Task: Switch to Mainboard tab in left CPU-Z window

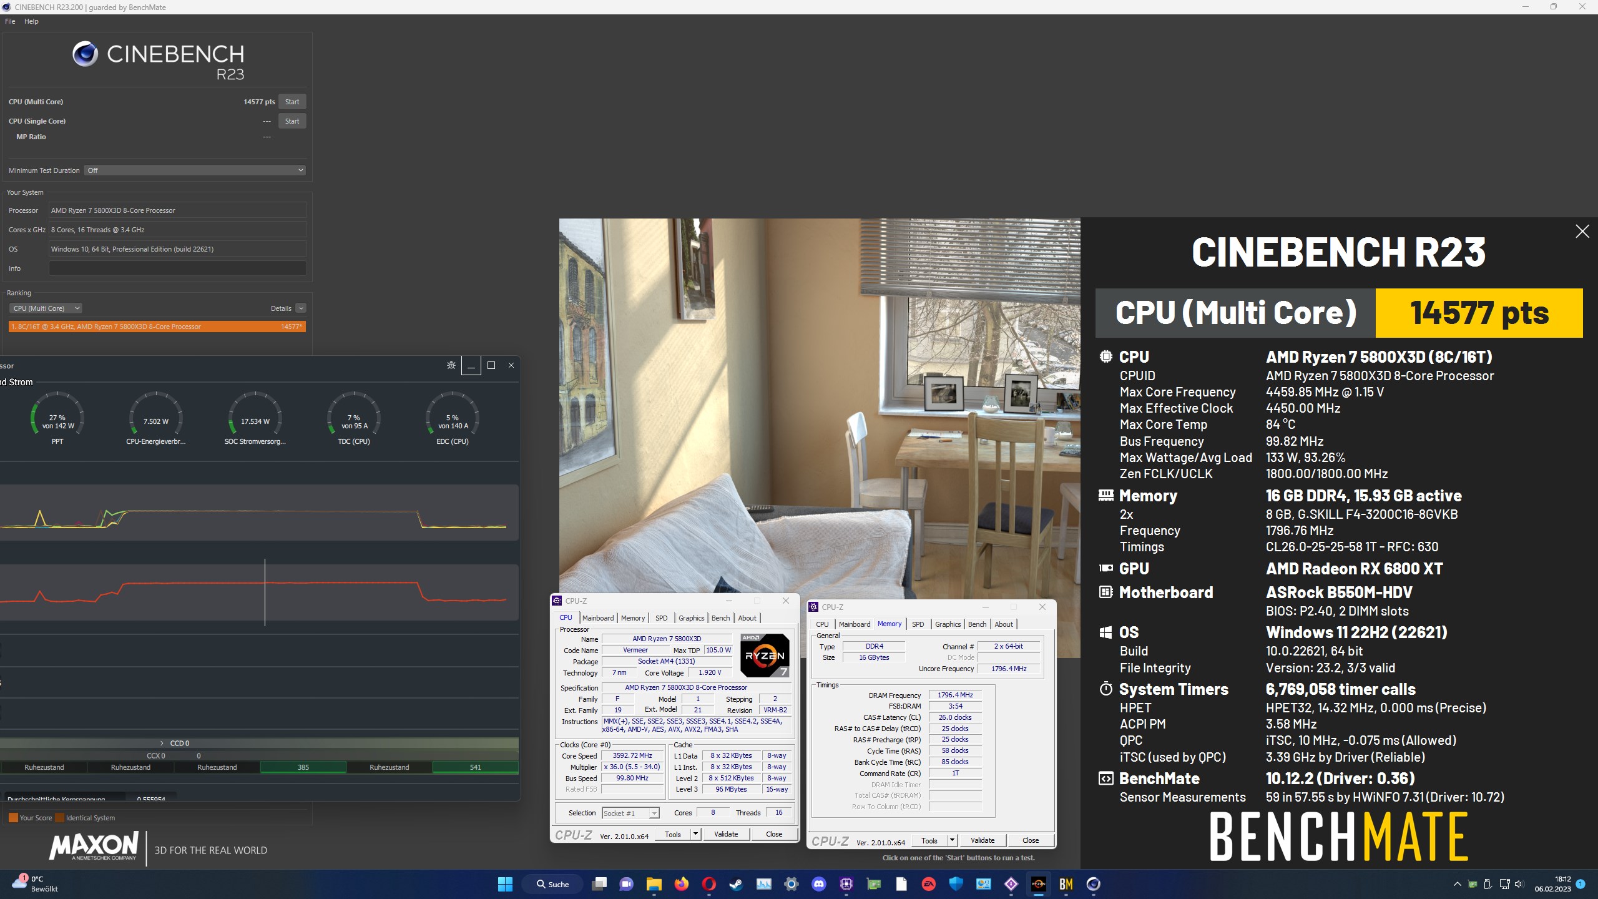Action: [x=598, y=618]
